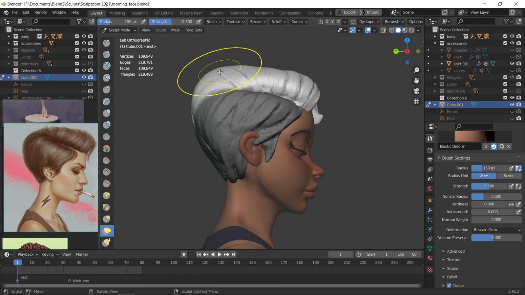Uncheck Lights collection in right outliner
The width and height of the screenshot is (525, 295).
505,84
